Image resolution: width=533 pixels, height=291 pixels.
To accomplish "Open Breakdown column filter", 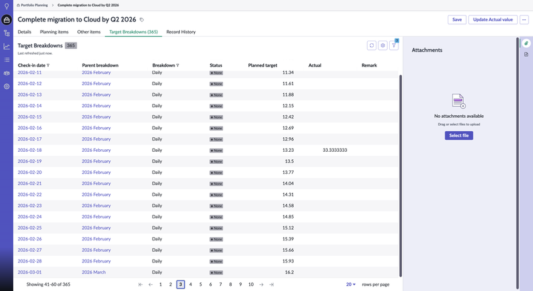I will (x=178, y=65).
